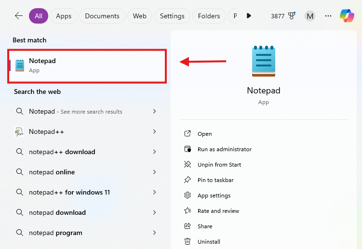Click the Unpin from Start pin icon

pos(188,165)
